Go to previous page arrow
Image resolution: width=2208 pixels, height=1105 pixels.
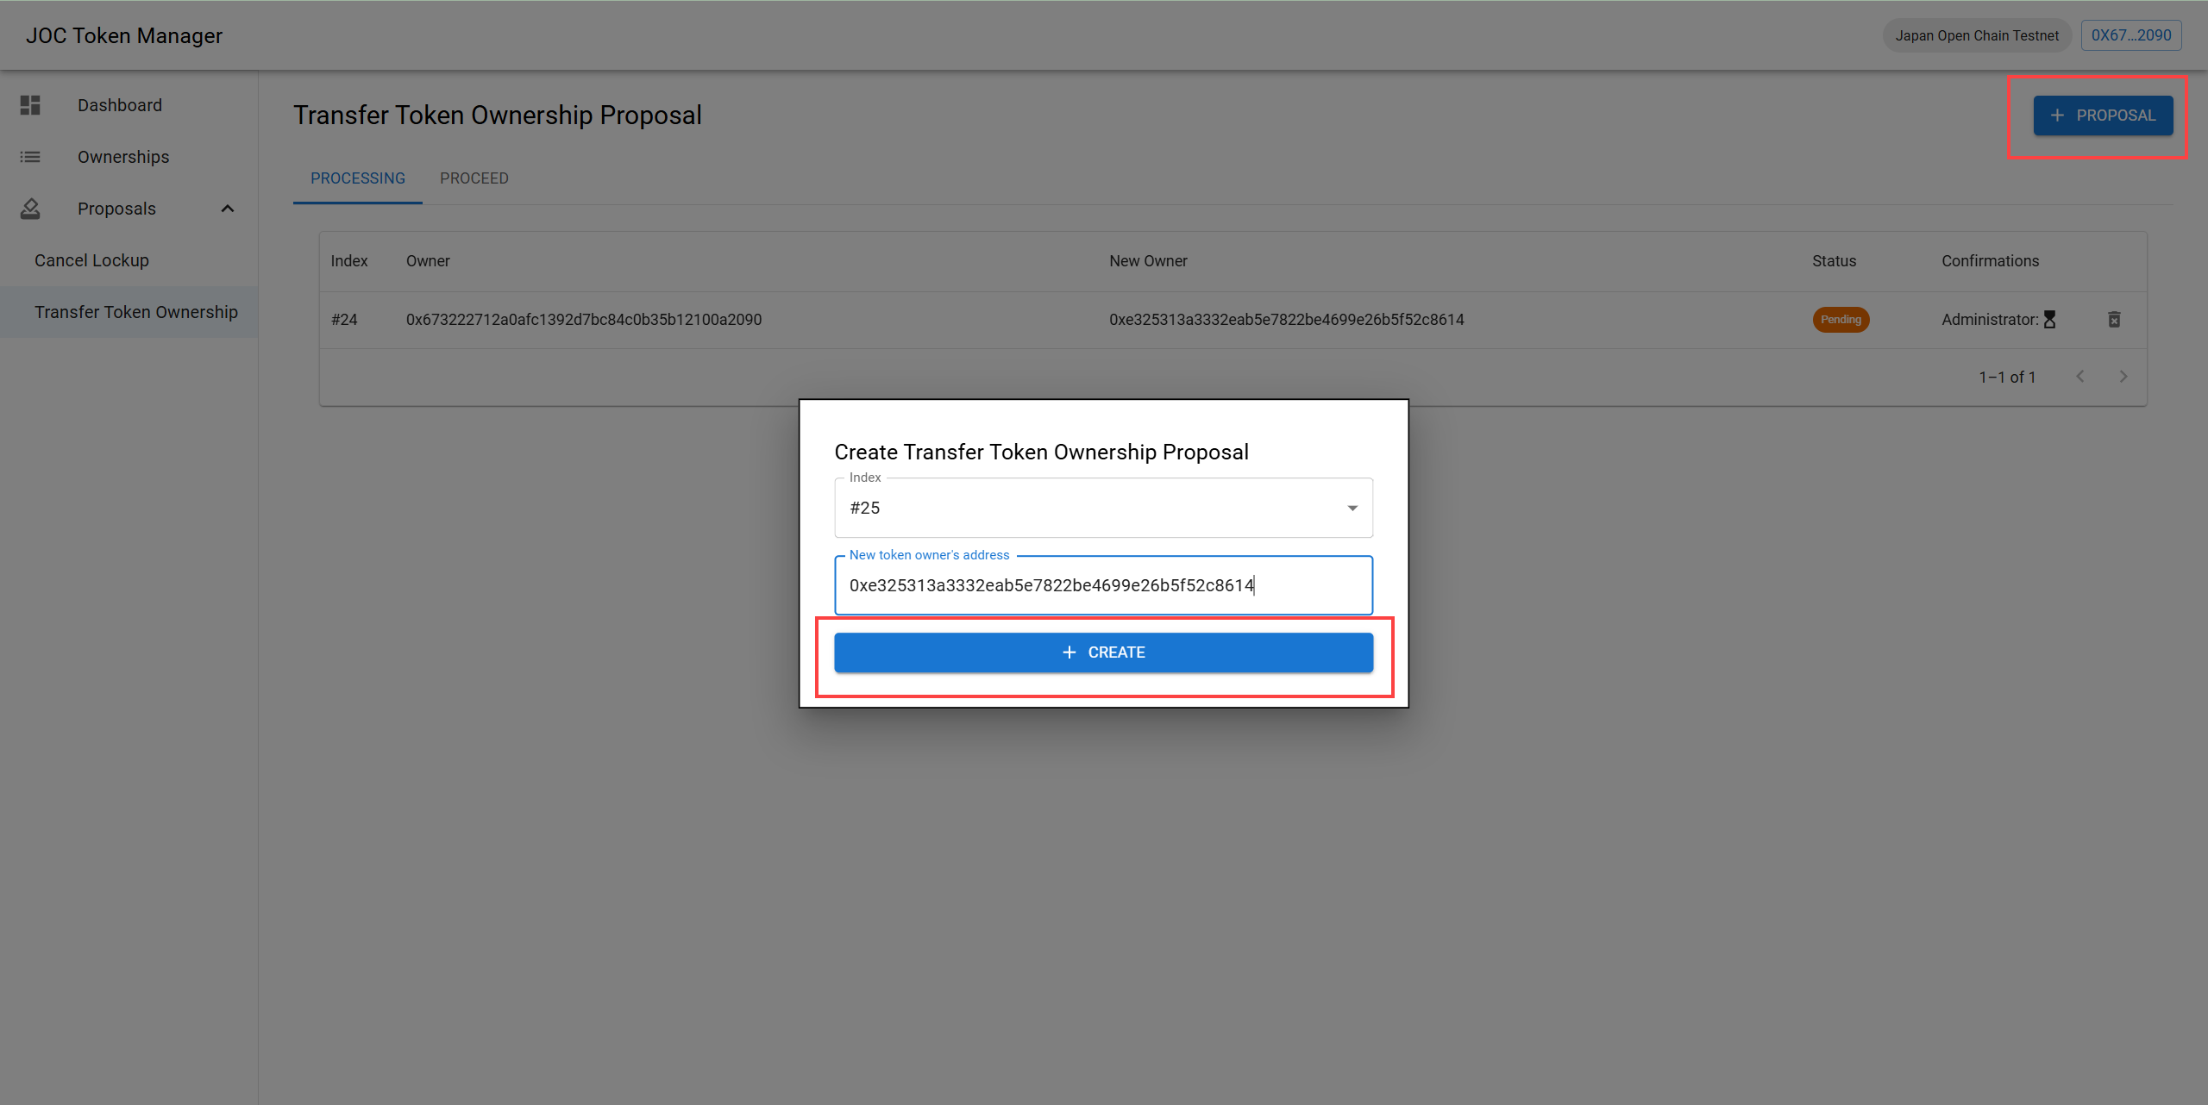point(2080,377)
